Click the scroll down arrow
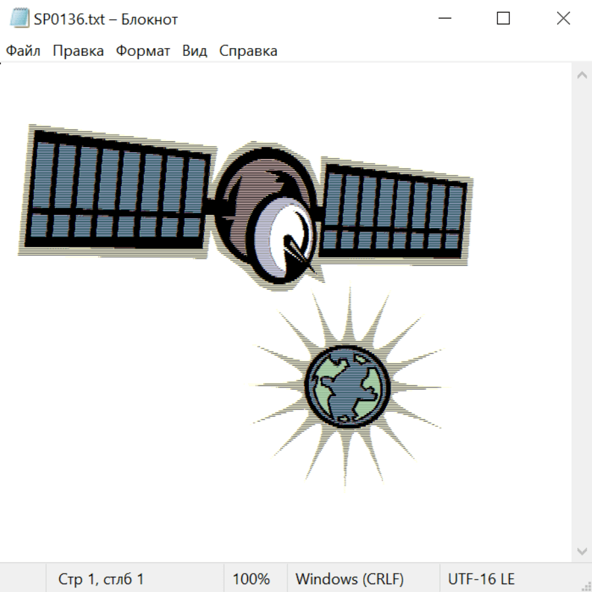 [x=581, y=550]
